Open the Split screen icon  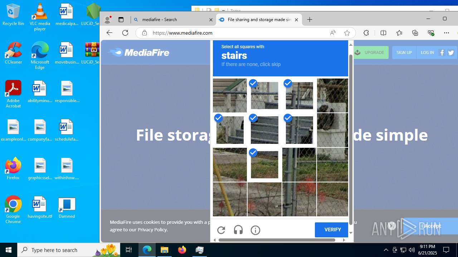pos(383,33)
